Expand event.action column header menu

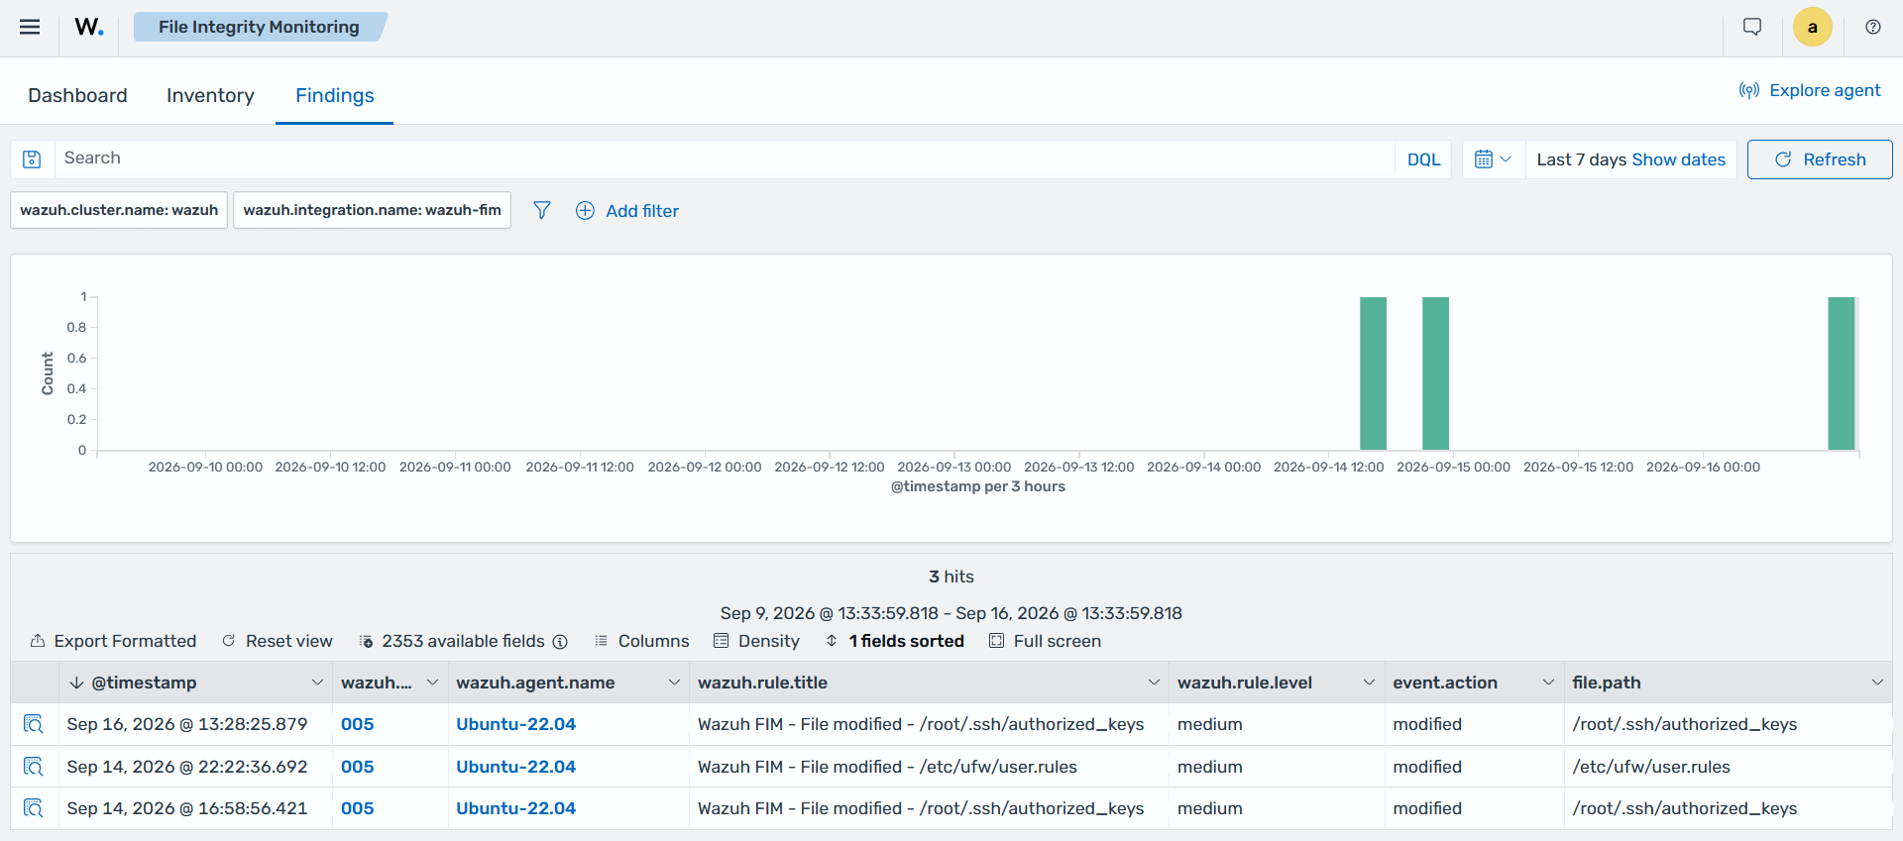click(1548, 683)
